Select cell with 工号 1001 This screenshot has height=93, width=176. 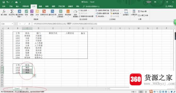point(18,36)
